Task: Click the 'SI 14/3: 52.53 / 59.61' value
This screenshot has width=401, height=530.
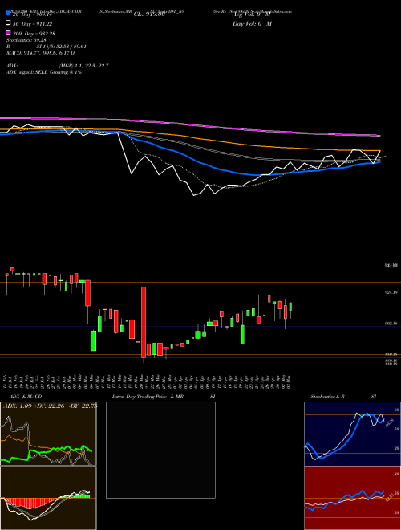Action: pyautogui.click(x=61, y=47)
